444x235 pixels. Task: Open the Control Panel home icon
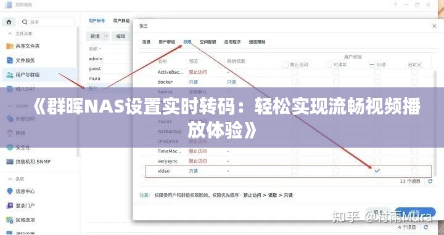click(9, 22)
